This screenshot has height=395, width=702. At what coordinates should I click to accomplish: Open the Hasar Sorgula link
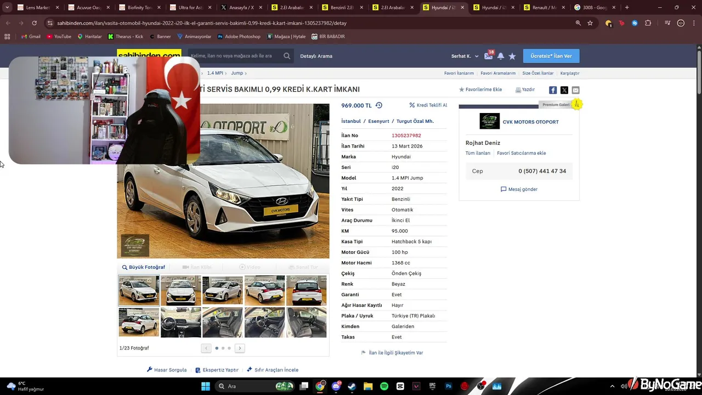tap(167, 370)
